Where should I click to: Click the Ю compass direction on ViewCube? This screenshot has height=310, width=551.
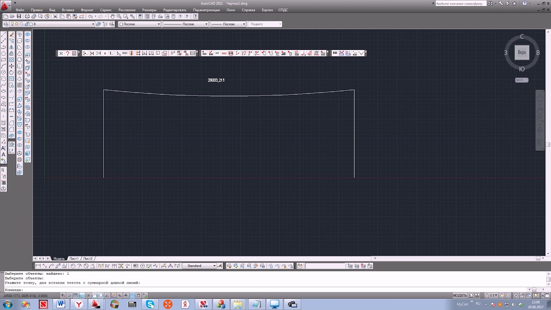522,69
